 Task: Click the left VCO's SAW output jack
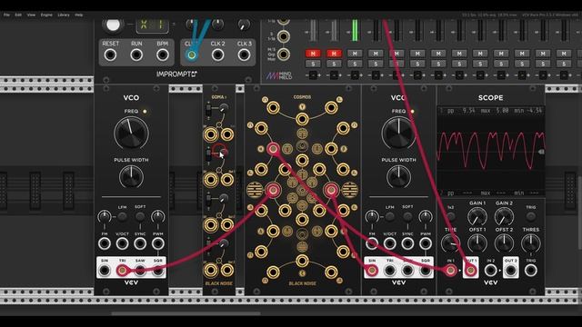click(140, 271)
